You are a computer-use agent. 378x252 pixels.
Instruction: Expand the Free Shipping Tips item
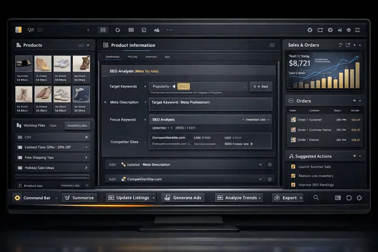point(86,158)
